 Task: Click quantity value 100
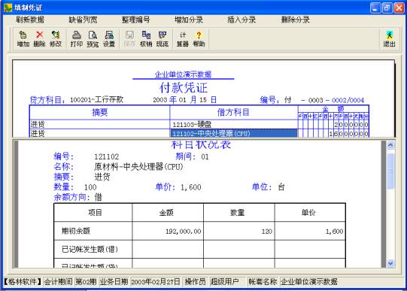[90, 187]
